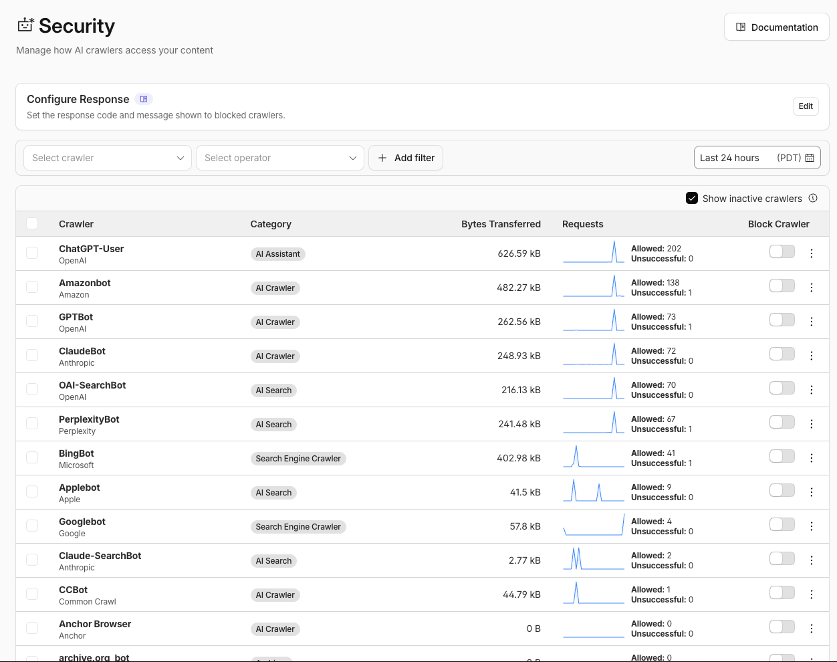Click the 626.59 kB value for ChatGPT-User
Image resolution: width=837 pixels, height=662 pixels.
519,253
